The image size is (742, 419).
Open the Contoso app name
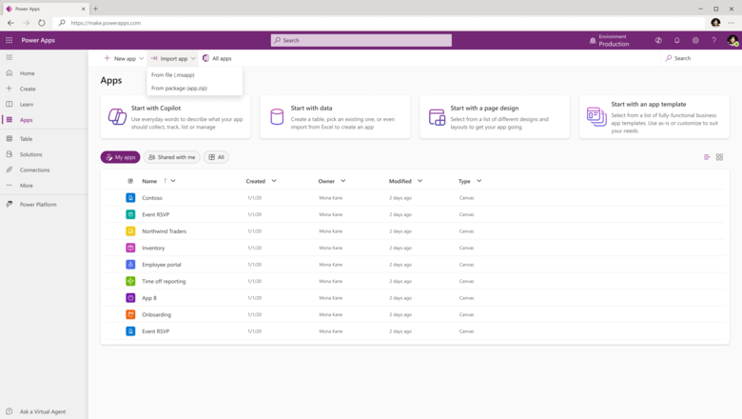point(152,198)
